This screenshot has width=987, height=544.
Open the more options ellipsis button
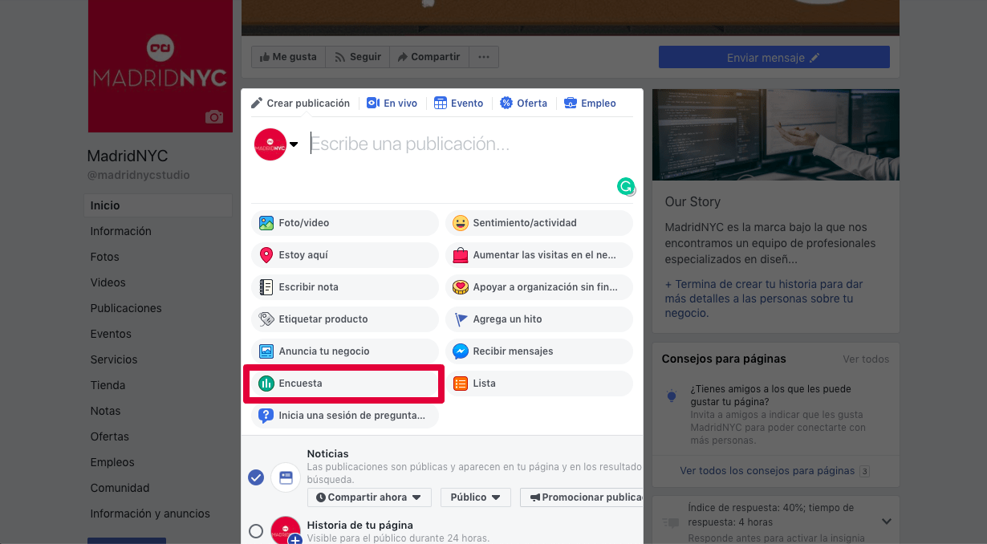pyautogui.click(x=483, y=57)
